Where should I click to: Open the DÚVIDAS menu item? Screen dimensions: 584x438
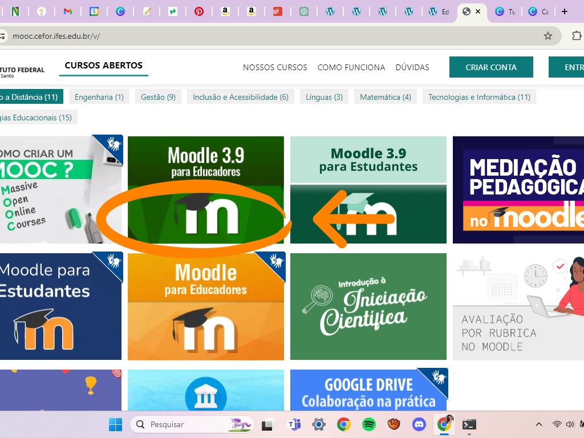click(x=412, y=67)
